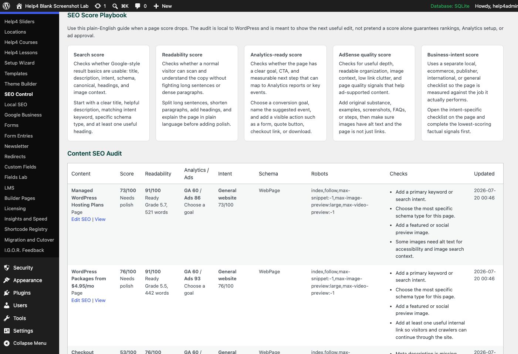Click the updates refresh icon
Image resolution: width=518 pixels, height=354 pixels.
click(98, 6)
